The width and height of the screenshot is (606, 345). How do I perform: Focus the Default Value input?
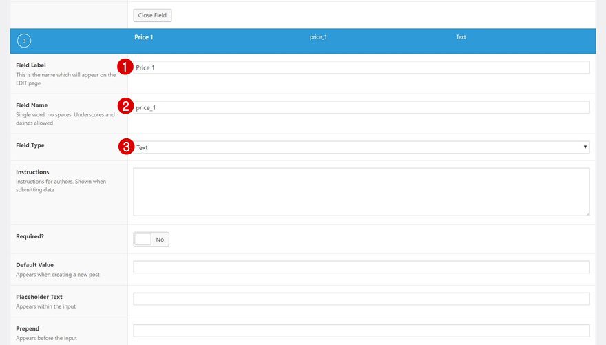pos(362,267)
